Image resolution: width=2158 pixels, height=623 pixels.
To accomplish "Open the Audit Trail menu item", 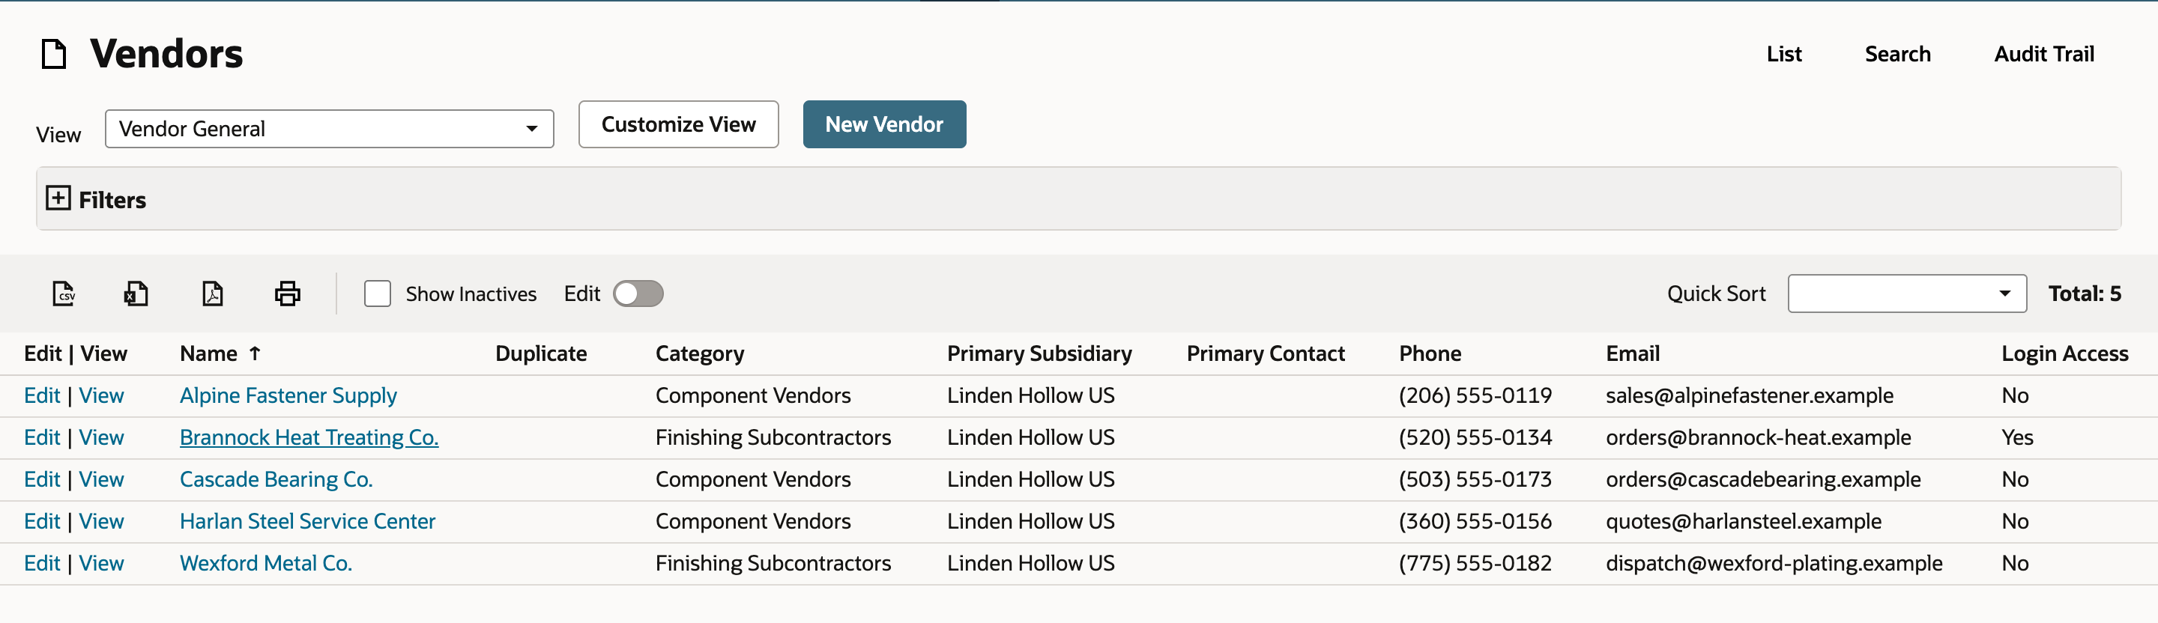I will pos(2044,54).
